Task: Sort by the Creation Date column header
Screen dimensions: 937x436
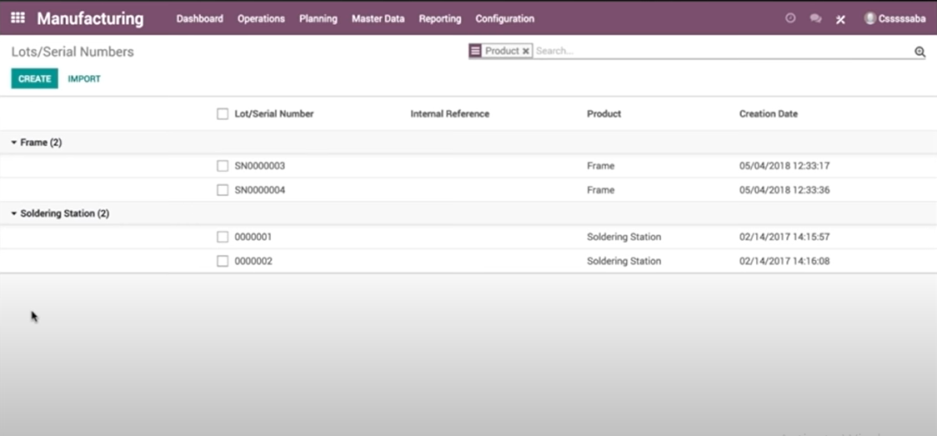Action: (x=768, y=114)
